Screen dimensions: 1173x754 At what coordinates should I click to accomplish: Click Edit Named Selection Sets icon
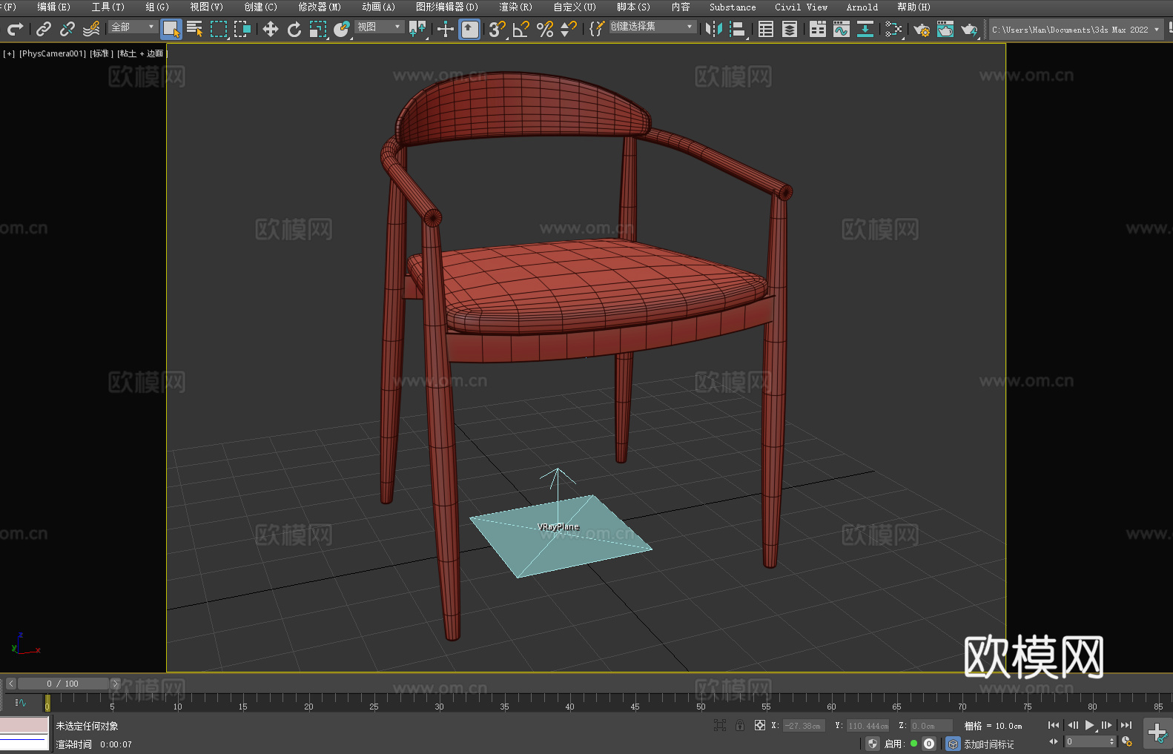(x=597, y=30)
